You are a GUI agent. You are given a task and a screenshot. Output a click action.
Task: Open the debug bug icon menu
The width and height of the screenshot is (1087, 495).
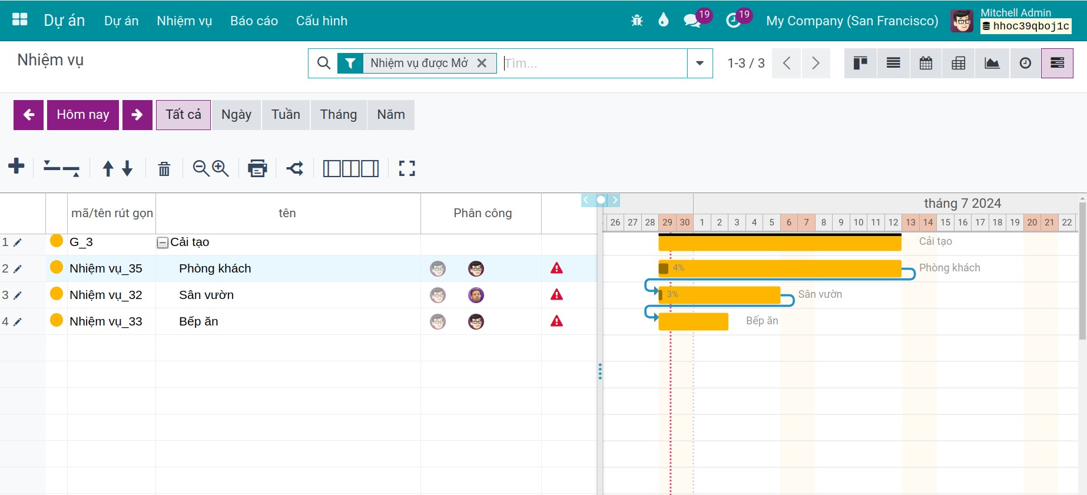pyautogui.click(x=637, y=21)
